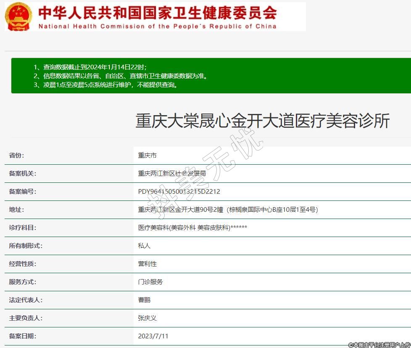
Task: Click the national emblem logo icon
Action: point(18,16)
